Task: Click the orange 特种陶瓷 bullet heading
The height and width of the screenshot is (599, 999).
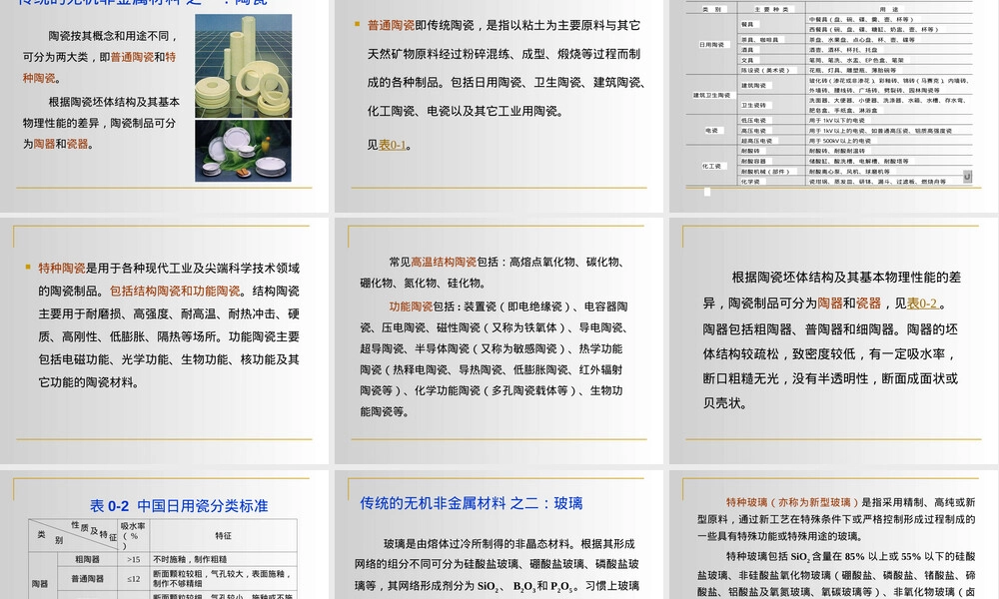Action: pos(62,268)
